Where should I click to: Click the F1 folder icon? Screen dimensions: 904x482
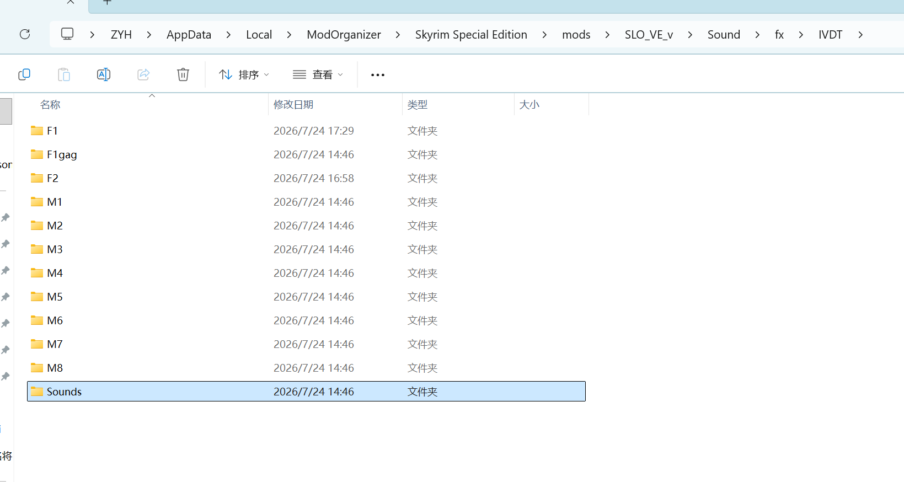37,131
